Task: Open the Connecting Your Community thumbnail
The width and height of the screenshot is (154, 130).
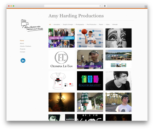Action: [x=62, y=38]
